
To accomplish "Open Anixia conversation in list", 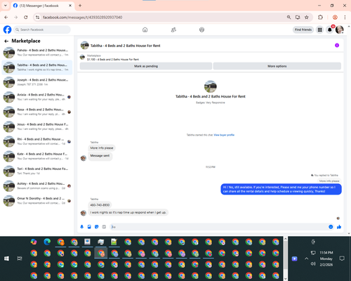I will (37, 97).
